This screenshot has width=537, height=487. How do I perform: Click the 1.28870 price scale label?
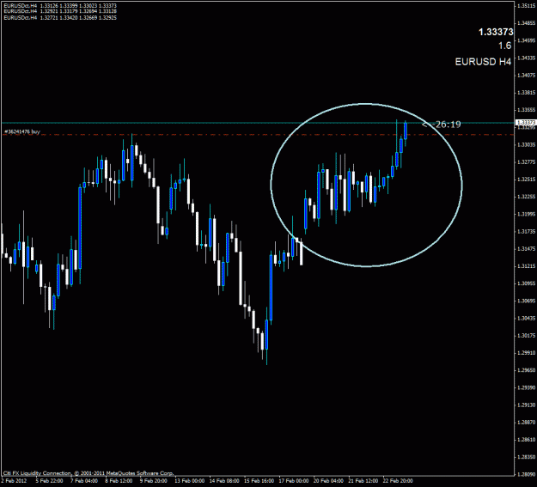(x=527, y=423)
